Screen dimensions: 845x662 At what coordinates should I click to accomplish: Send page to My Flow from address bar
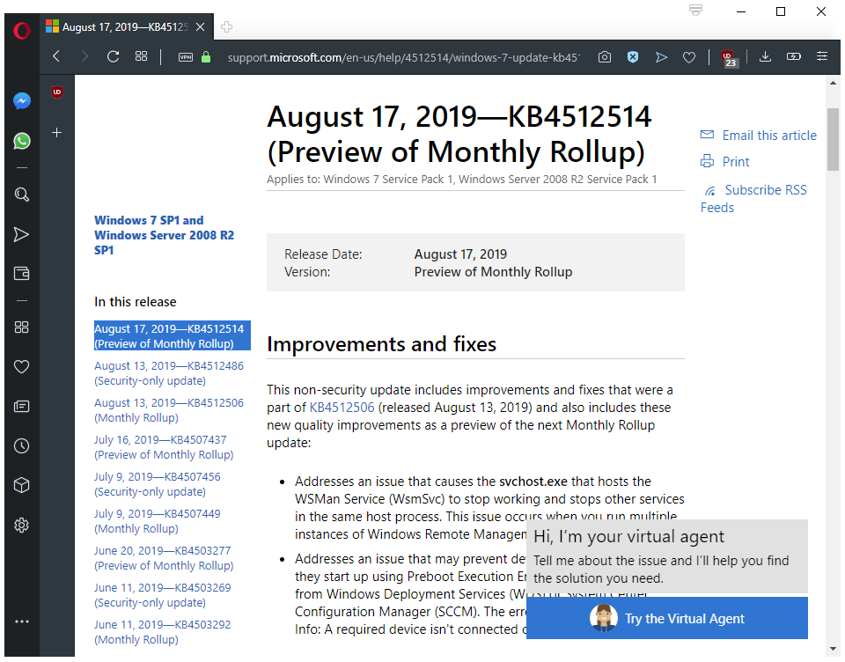click(x=661, y=57)
